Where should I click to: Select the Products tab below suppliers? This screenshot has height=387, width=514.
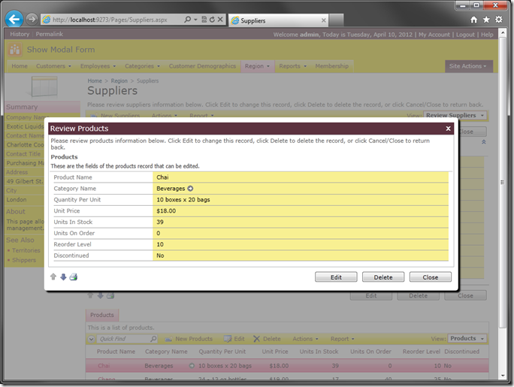[102, 315]
